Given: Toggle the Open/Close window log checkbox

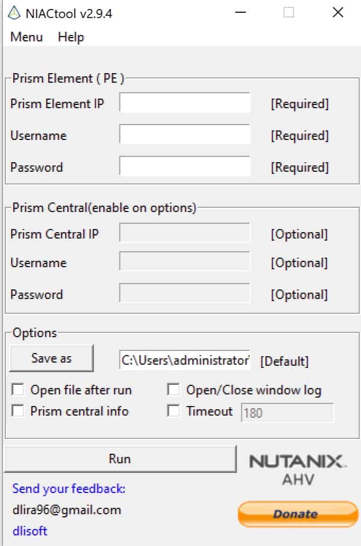Looking at the screenshot, I should [x=174, y=390].
